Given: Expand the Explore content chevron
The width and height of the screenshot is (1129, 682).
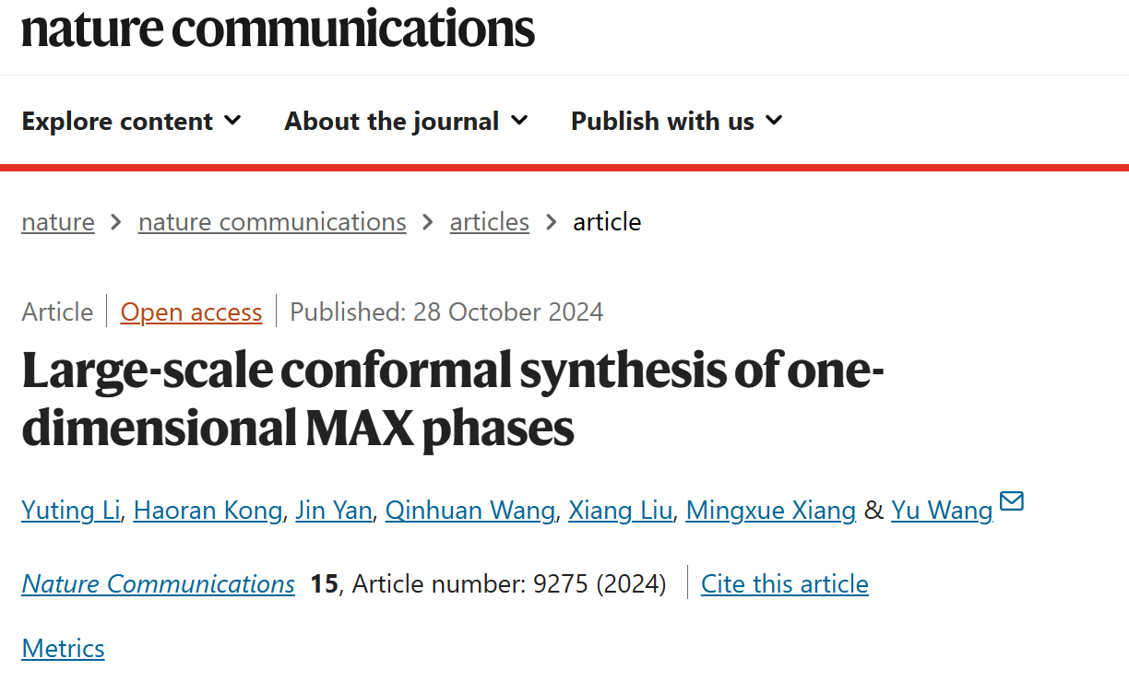Looking at the screenshot, I should coord(232,120).
